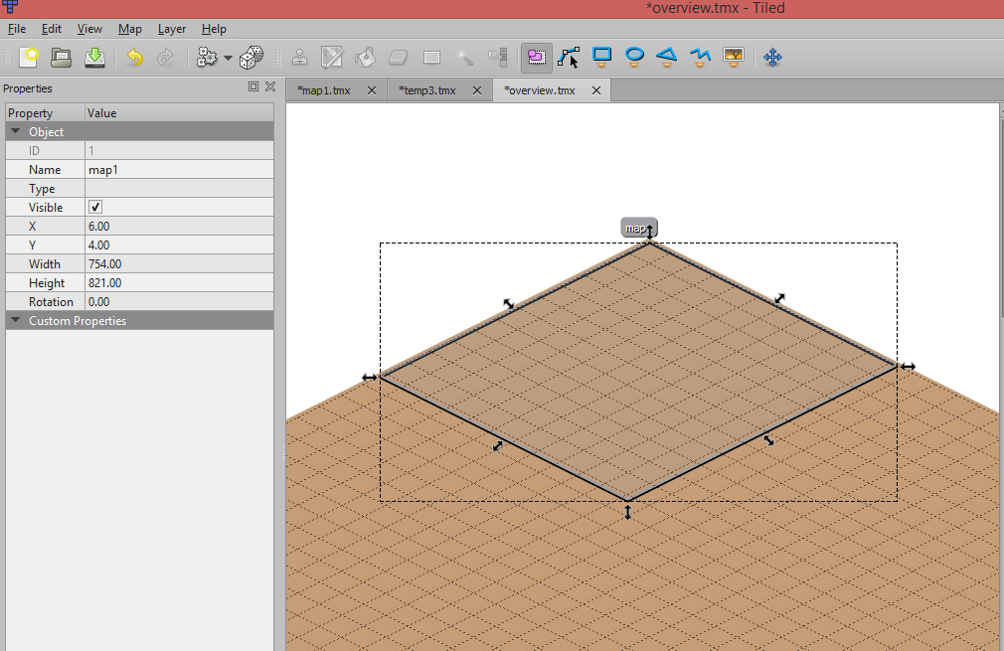1004x651 pixels.
Task: Edit the Height value 821.00
Action: (x=179, y=282)
